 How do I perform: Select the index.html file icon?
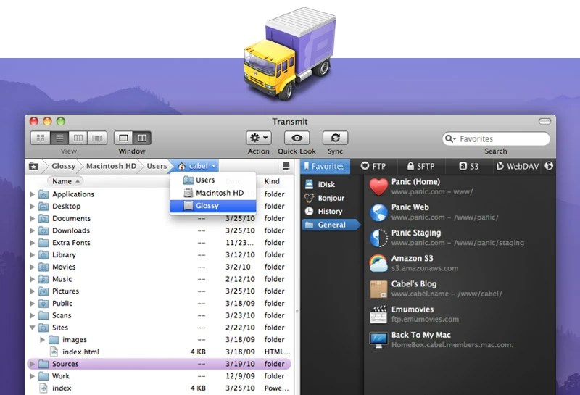click(54, 352)
